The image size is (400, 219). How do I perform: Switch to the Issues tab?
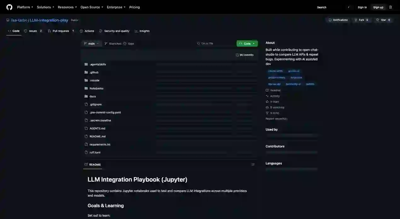(x=33, y=31)
